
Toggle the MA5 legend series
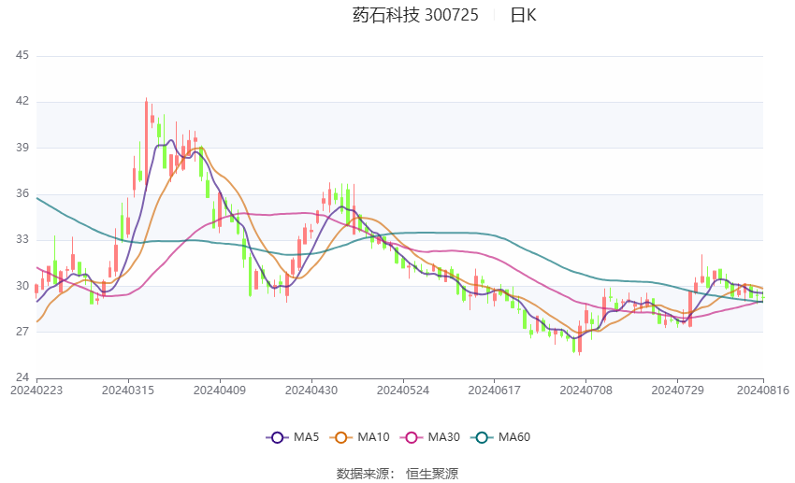tap(293, 437)
